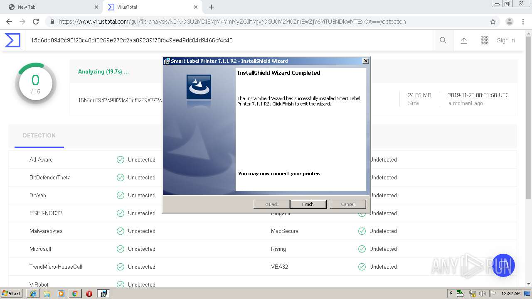
Task: Click the Undetected check icon for Ad-Aware
Action: tap(121, 159)
